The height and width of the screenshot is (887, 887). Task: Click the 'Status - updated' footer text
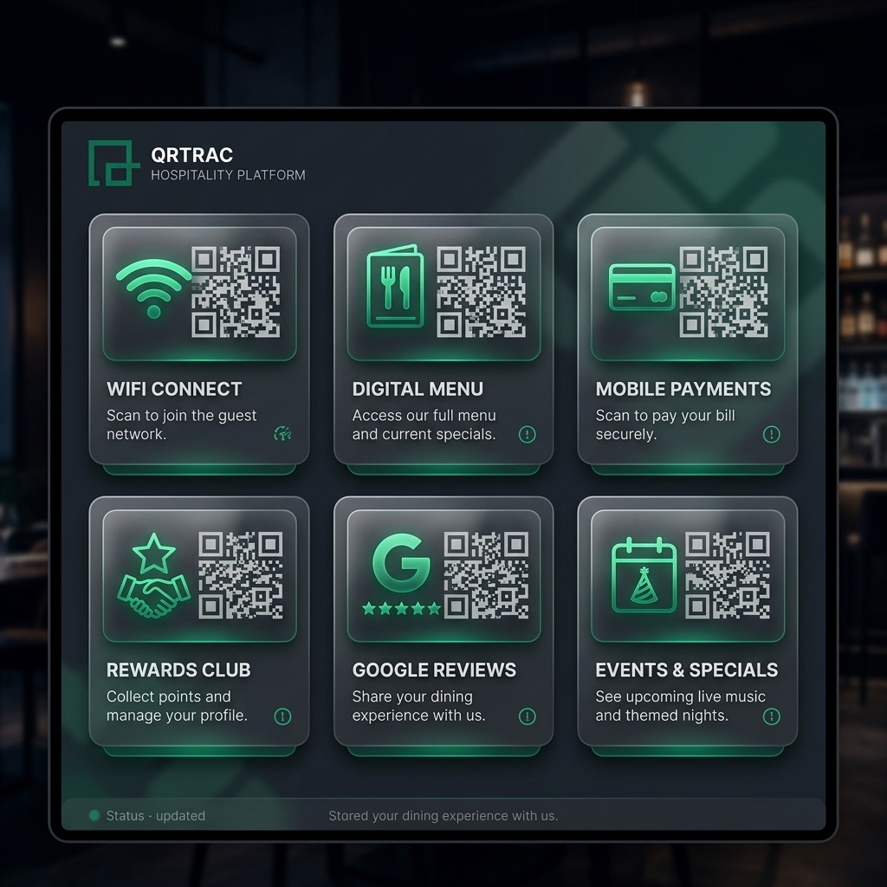[x=156, y=816]
